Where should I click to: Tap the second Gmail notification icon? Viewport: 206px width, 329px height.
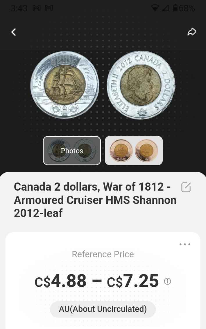pos(49,8)
